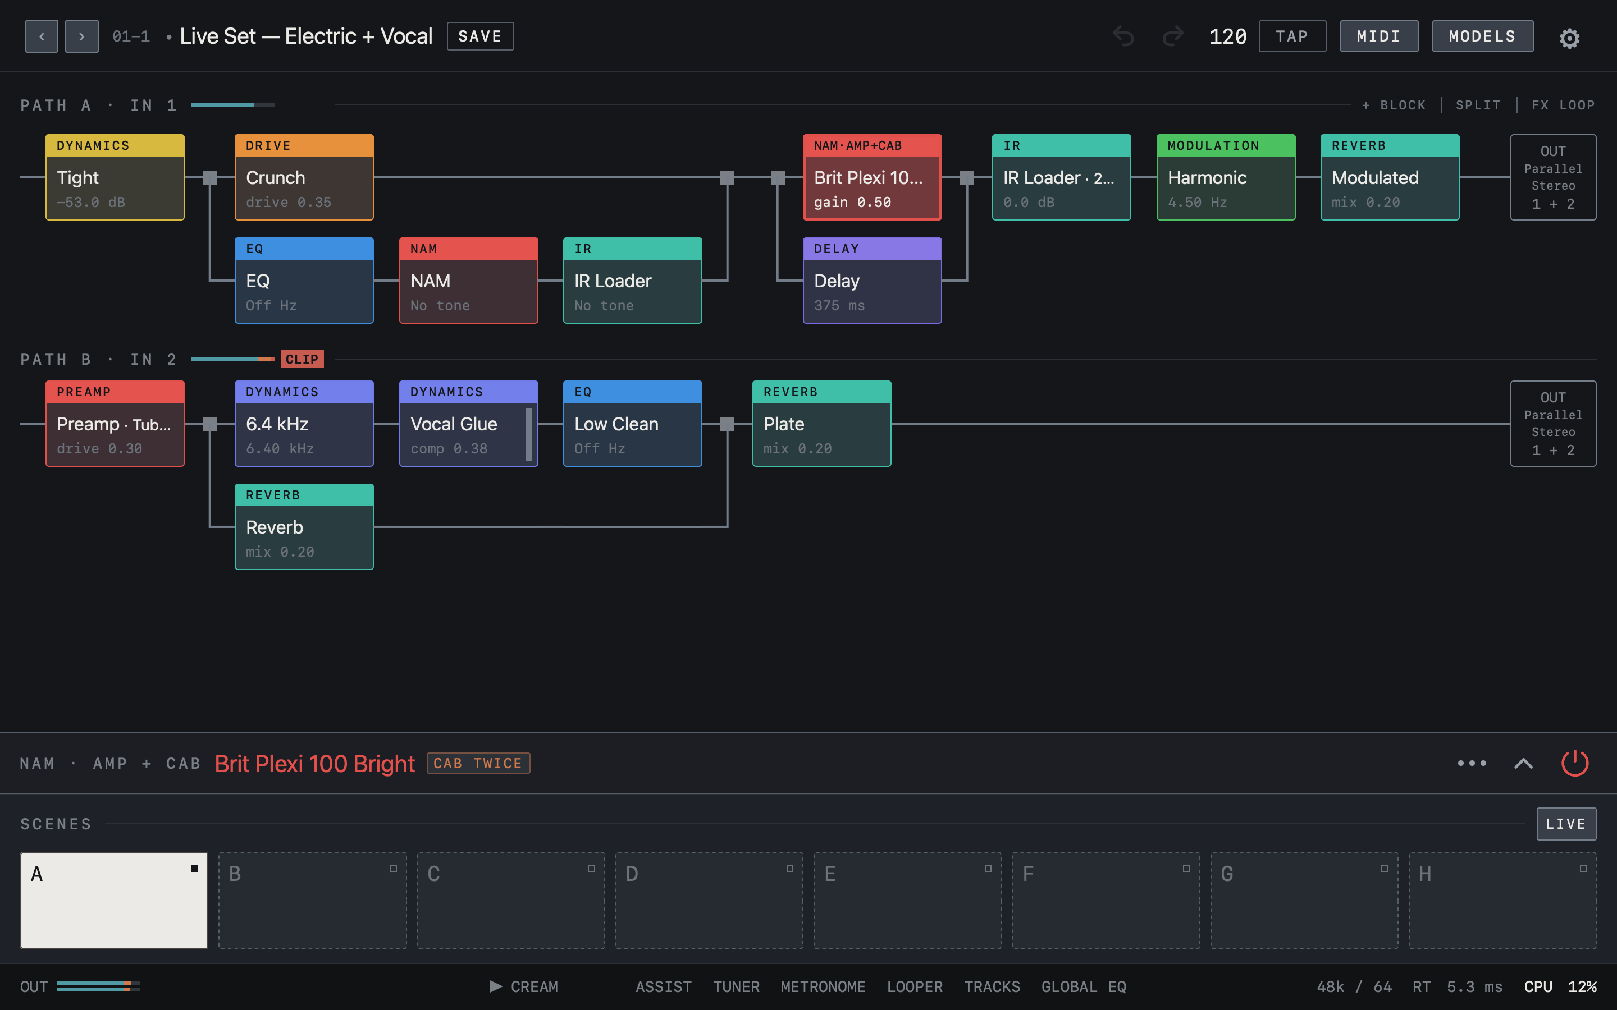Click the split node after the Preamp block
The width and height of the screenshot is (1617, 1010).
tap(210, 424)
